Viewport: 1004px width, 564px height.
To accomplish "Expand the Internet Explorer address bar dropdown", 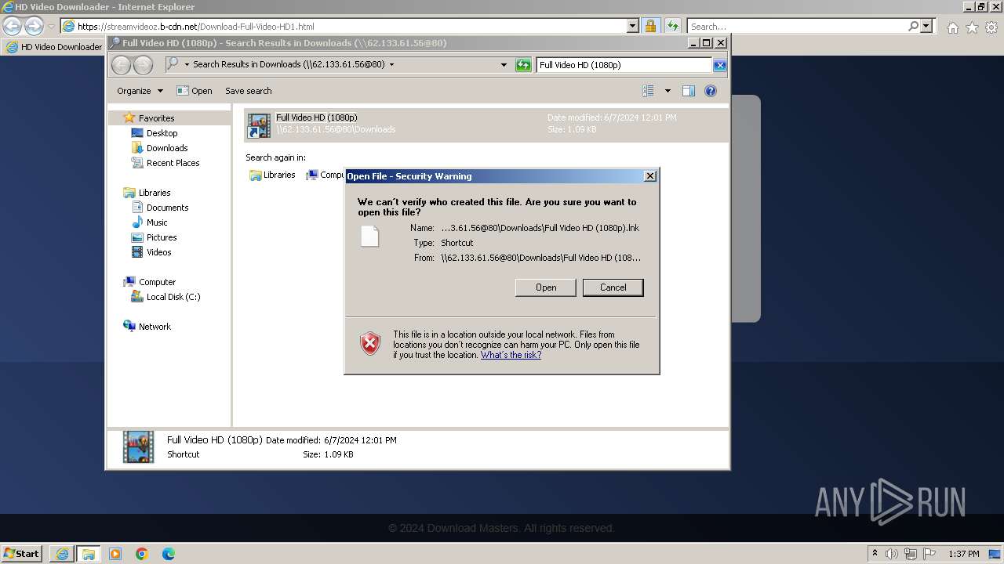I will 633,26.
